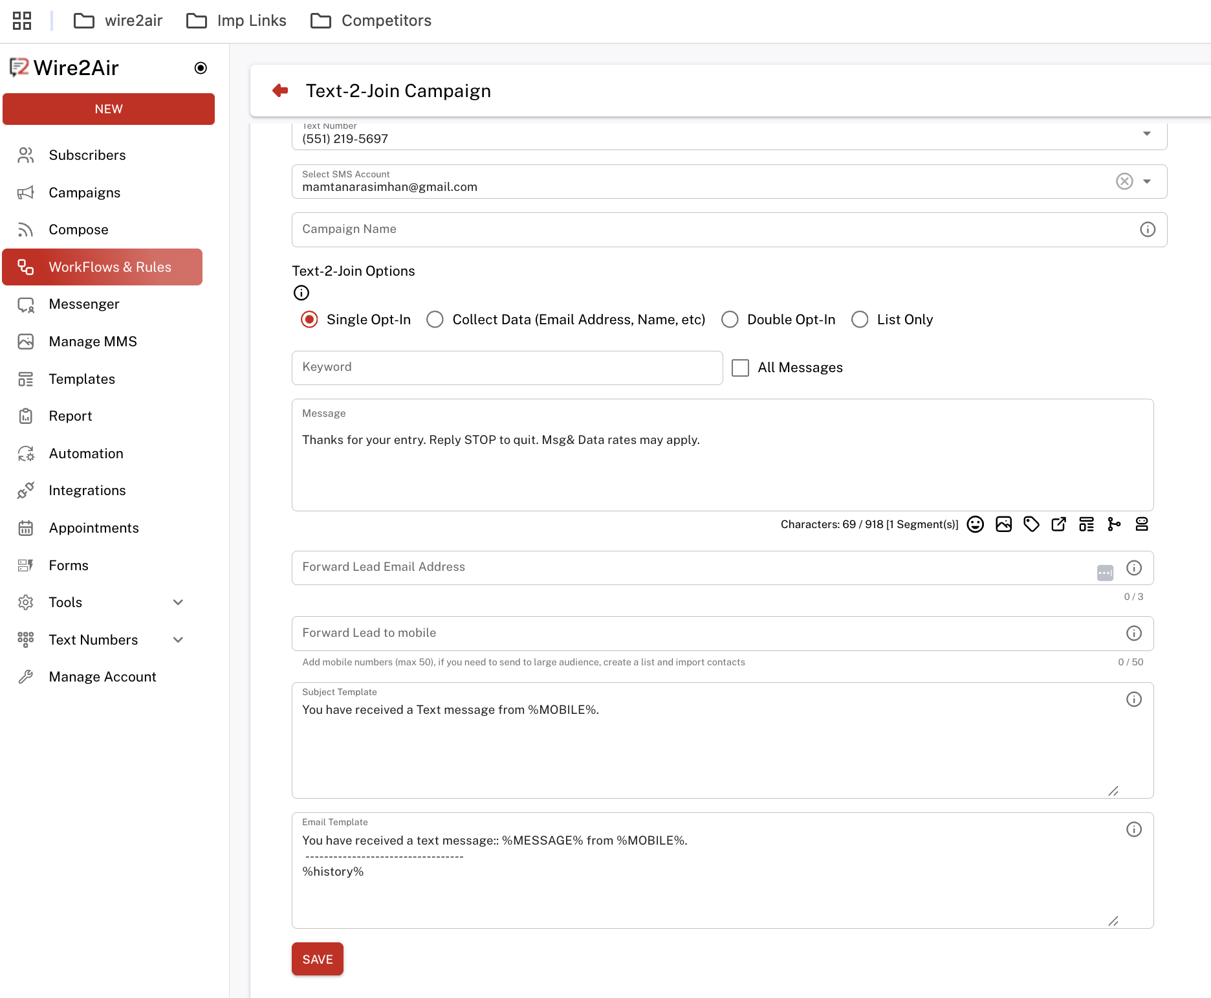Click the Campaign Name info icon
Screen dimensions: 1211x998
(x=1147, y=230)
